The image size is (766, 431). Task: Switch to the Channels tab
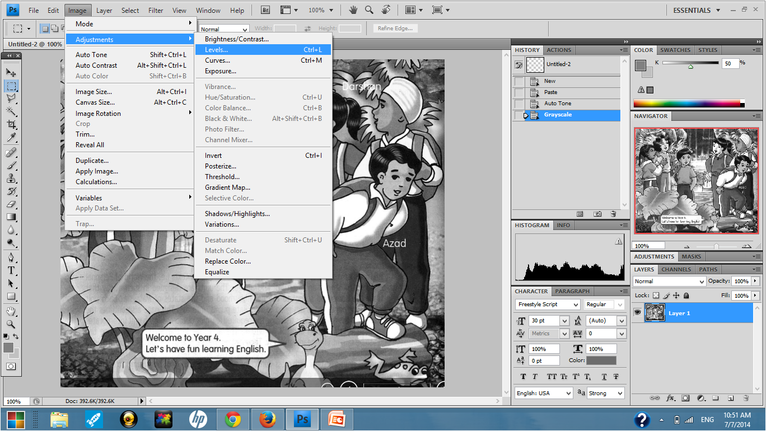click(x=676, y=269)
